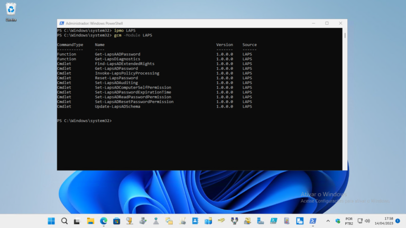This screenshot has height=228, width=406.
Task: Open the yellow box with users taskbar icon
Action: coord(247,221)
